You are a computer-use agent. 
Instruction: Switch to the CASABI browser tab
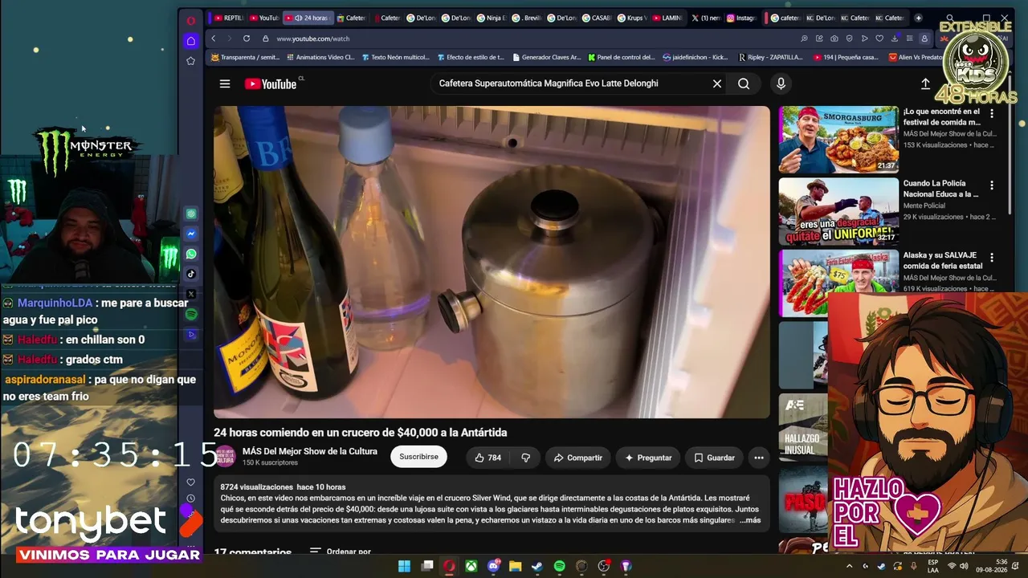point(596,18)
